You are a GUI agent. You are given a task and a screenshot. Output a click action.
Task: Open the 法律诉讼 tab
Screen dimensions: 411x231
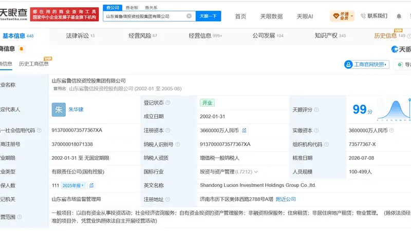click(80, 35)
